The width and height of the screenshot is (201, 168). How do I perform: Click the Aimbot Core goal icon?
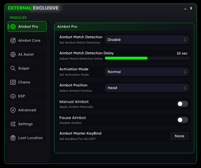(x=13, y=41)
